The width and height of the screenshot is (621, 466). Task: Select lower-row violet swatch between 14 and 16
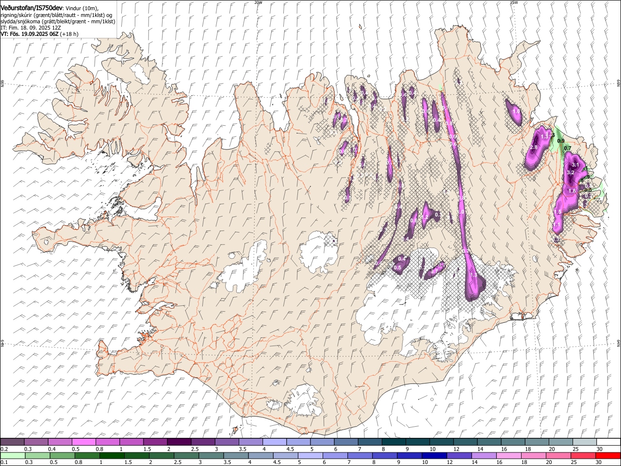point(483,456)
